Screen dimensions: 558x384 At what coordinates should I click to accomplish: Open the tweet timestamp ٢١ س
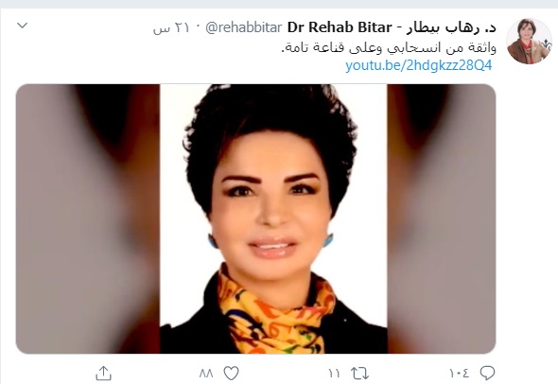coord(171,27)
